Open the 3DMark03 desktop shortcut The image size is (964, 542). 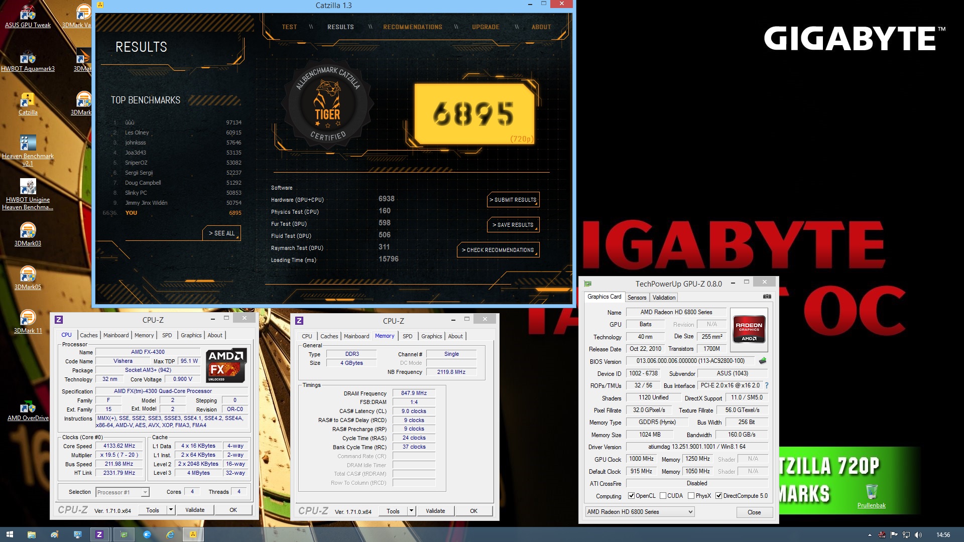(28, 234)
